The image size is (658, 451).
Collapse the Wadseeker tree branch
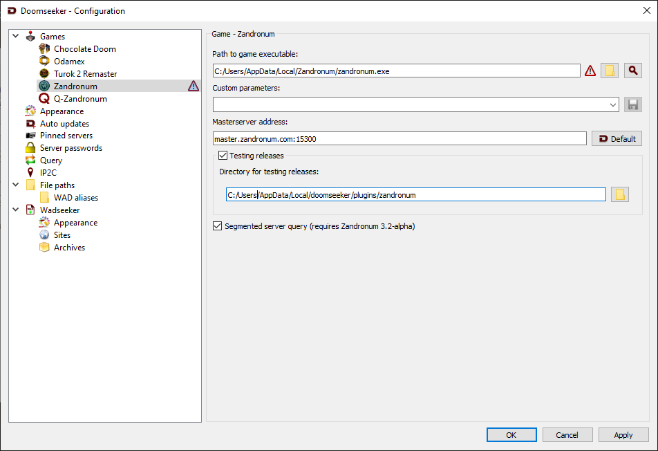coord(15,210)
